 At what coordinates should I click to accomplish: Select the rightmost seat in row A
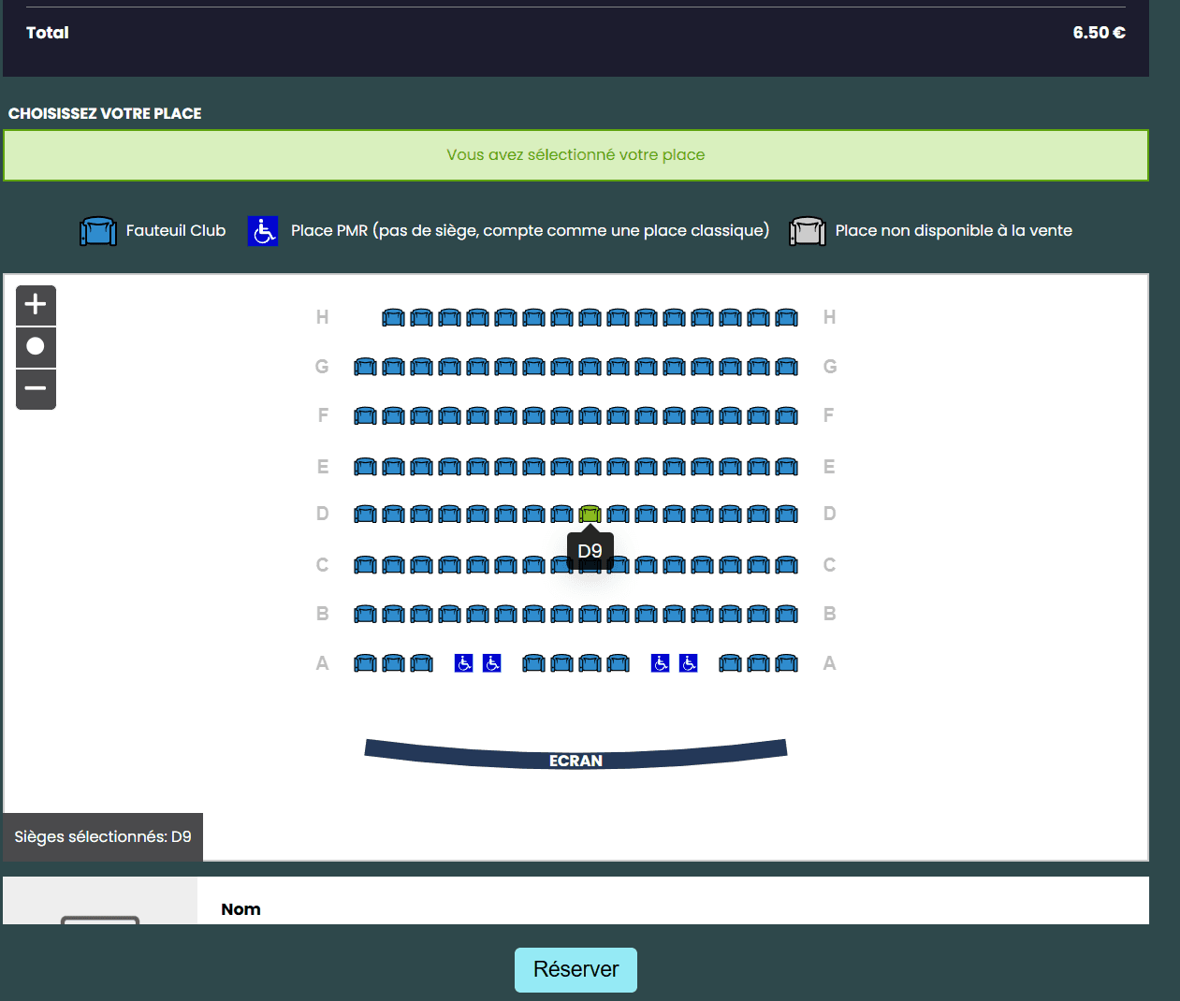pyautogui.click(x=786, y=663)
